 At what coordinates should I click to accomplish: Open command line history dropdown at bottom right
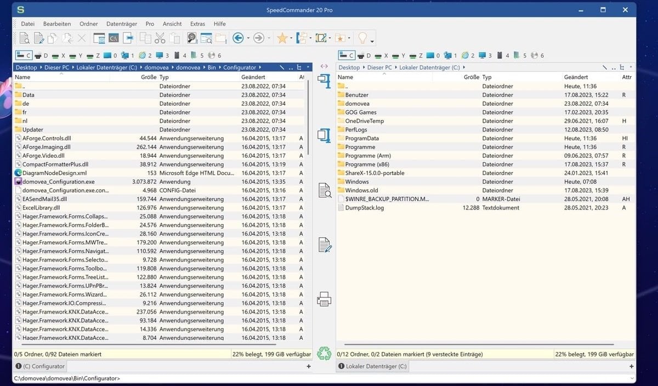click(x=633, y=378)
